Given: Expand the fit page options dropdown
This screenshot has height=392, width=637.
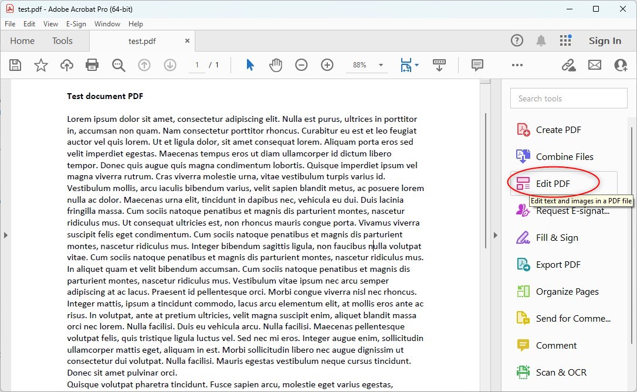Looking at the screenshot, I should [x=416, y=65].
